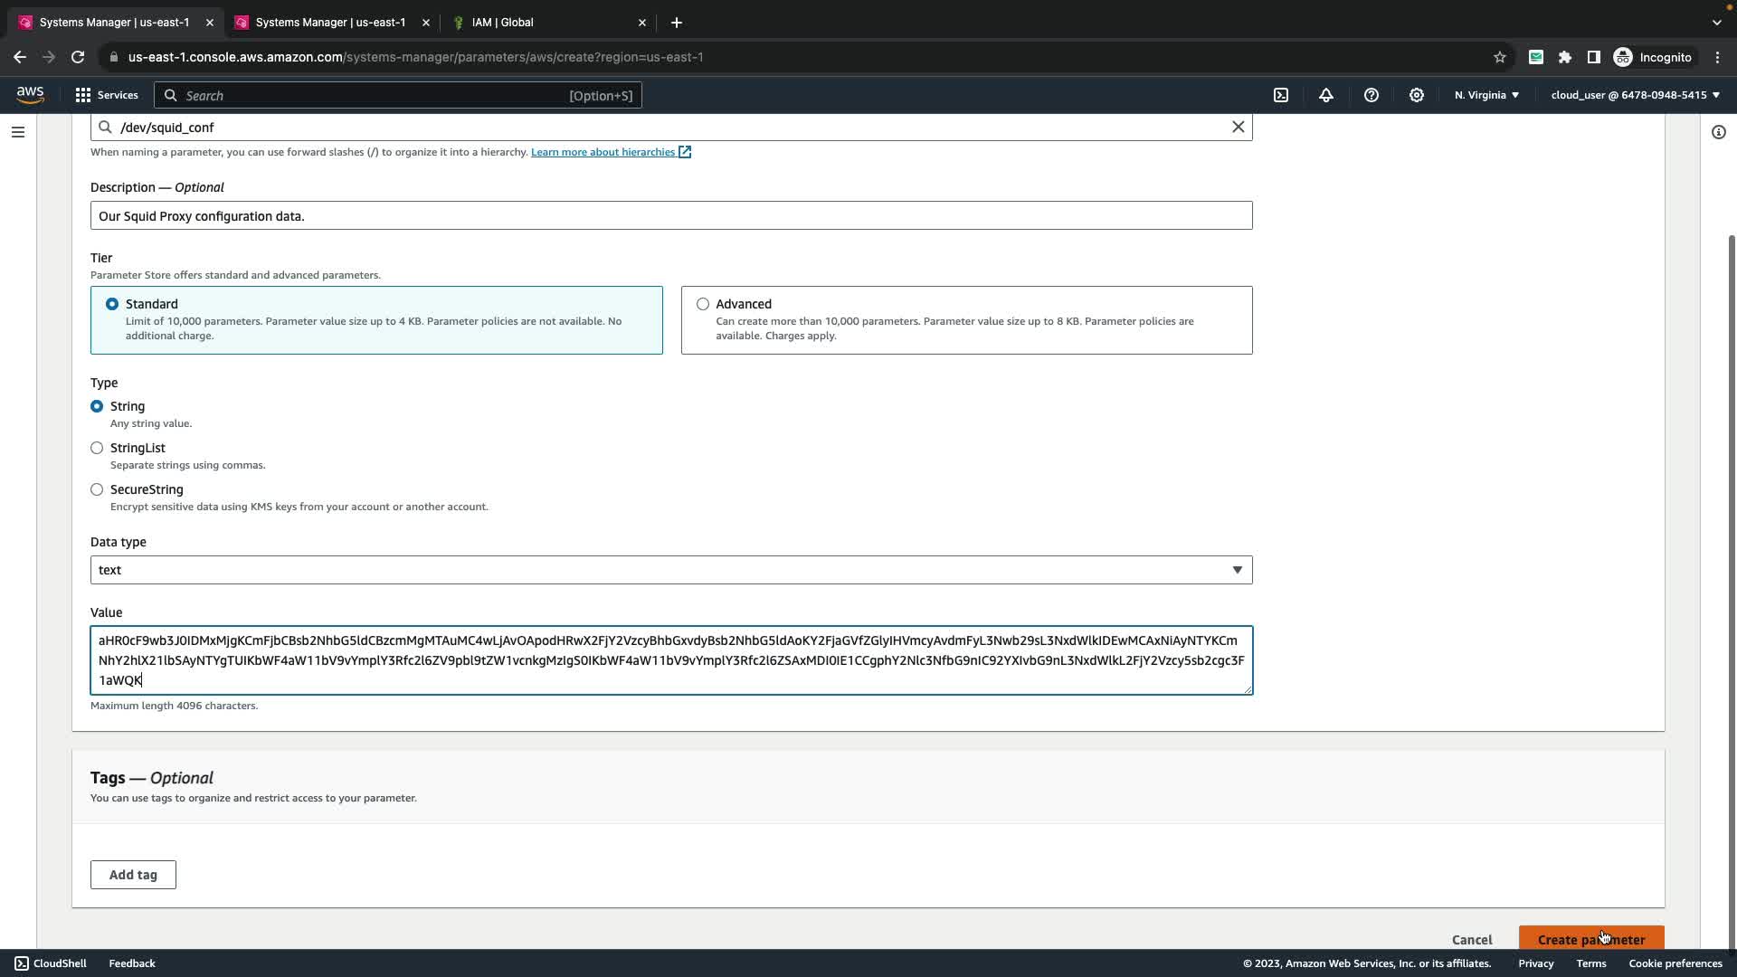Open the AWS CloudShell icon in the top bar
The width and height of the screenshot is (1737, 977).
1281,95
